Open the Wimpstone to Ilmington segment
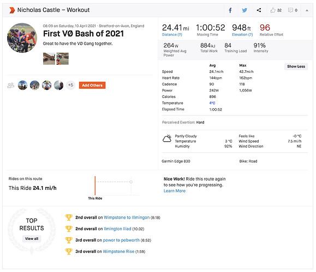The width and height of the screenshot is (316, 272). pos(127,218)
